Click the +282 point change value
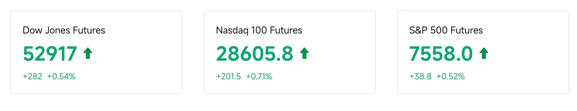Screen dimensions: 577x111 point(32,76)
